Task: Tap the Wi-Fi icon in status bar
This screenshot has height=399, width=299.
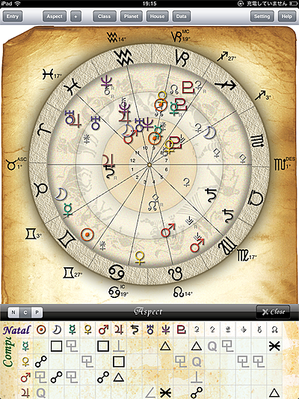Action: (x=17, y=3)
